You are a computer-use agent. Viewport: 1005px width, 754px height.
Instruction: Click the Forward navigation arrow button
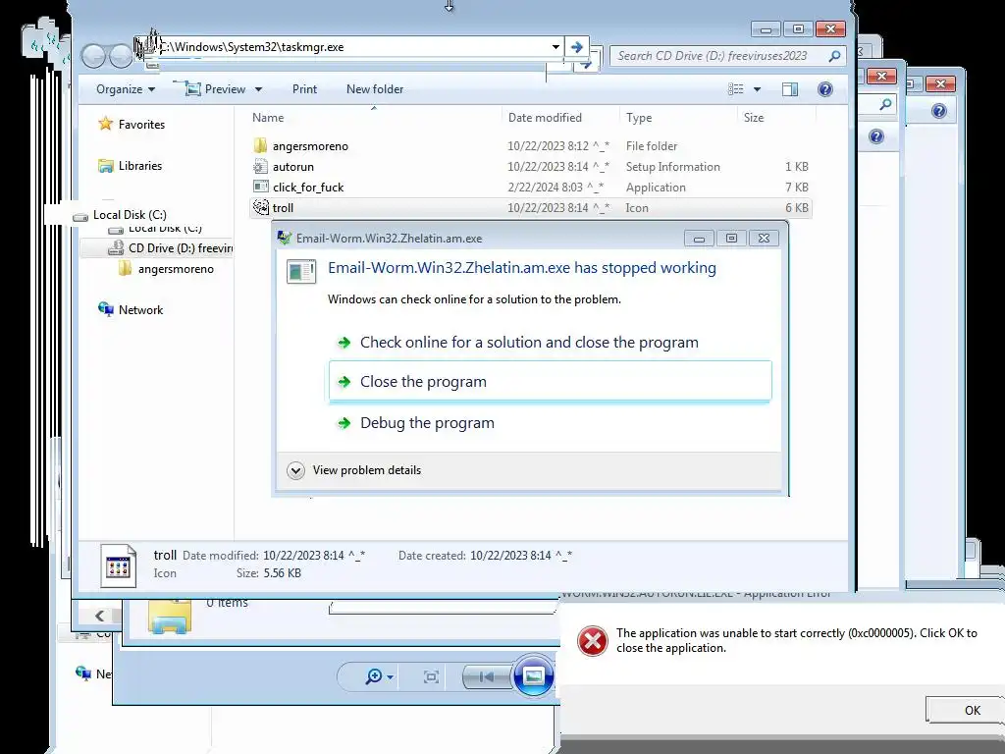[x=120, y=56]
